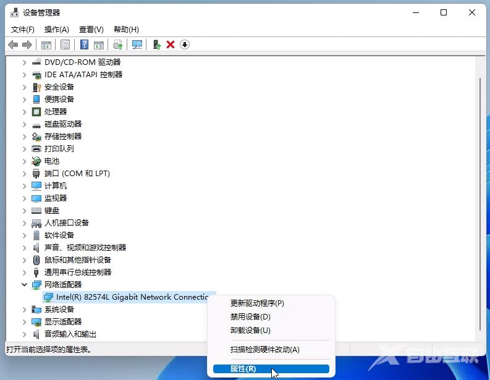Screen dimensions: 490x380
Task: Click the 监视器 monitor icon
Action: [36, 198]
